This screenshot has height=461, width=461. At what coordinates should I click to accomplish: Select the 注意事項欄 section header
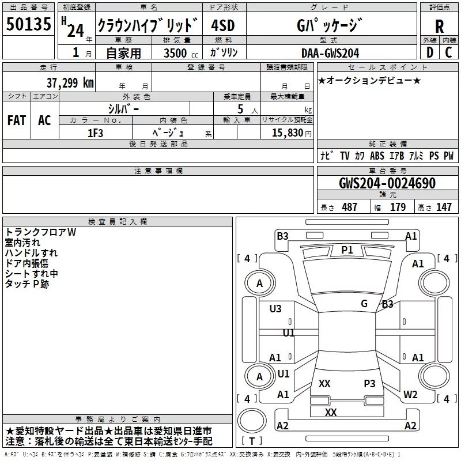(x=158, y=171)
